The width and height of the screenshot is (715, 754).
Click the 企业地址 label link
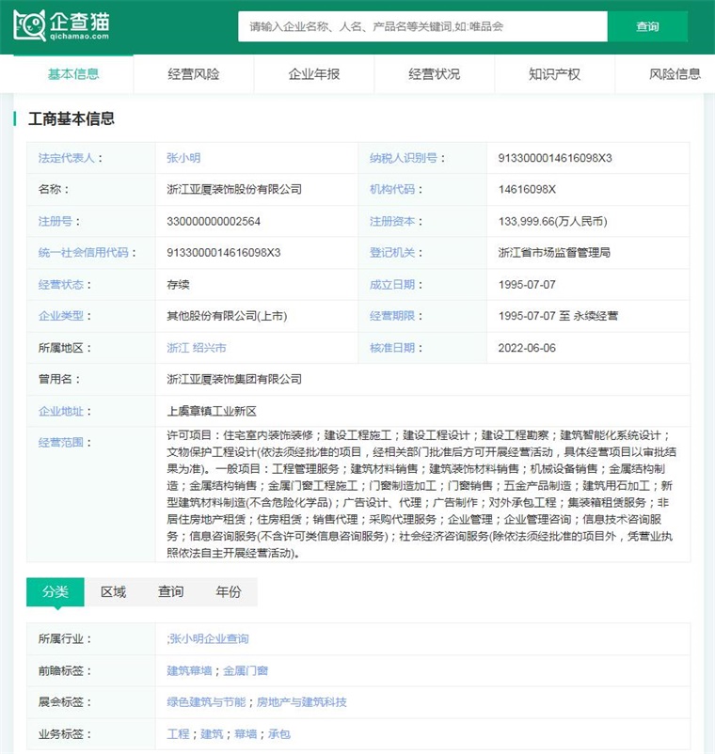click(61, 411)
